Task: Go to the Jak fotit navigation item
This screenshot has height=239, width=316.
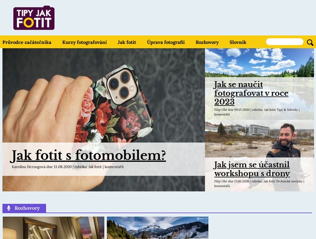Action: click(127, 42)
